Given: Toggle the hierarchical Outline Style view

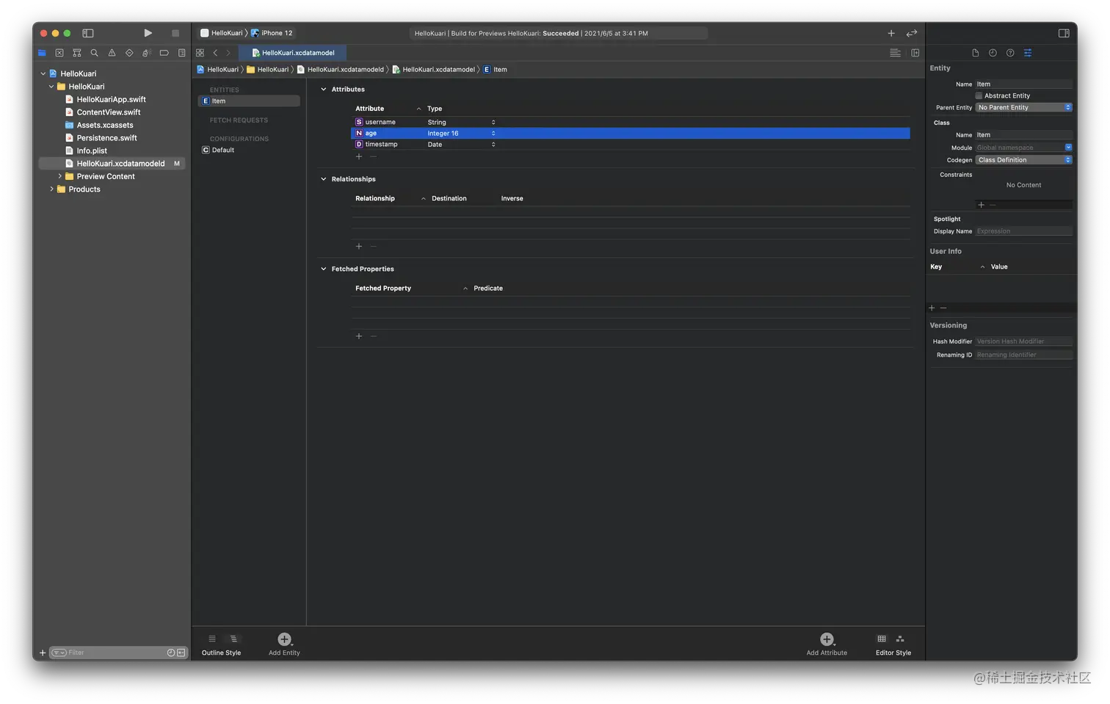Looking at the screenshot, I should pyautogui.click(x=233, y=639).
